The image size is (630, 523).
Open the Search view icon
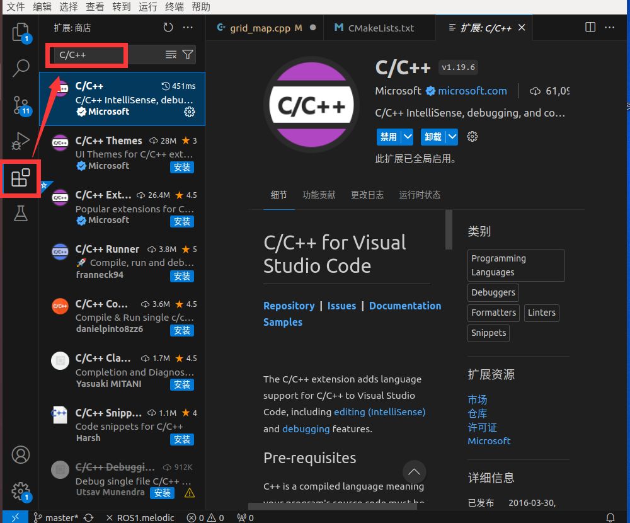point(21,68)
